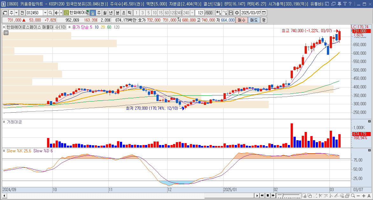Screen dimensions: 373x200
Task: Click the diagonal trend line tool icon
Action: click(337, 196)
